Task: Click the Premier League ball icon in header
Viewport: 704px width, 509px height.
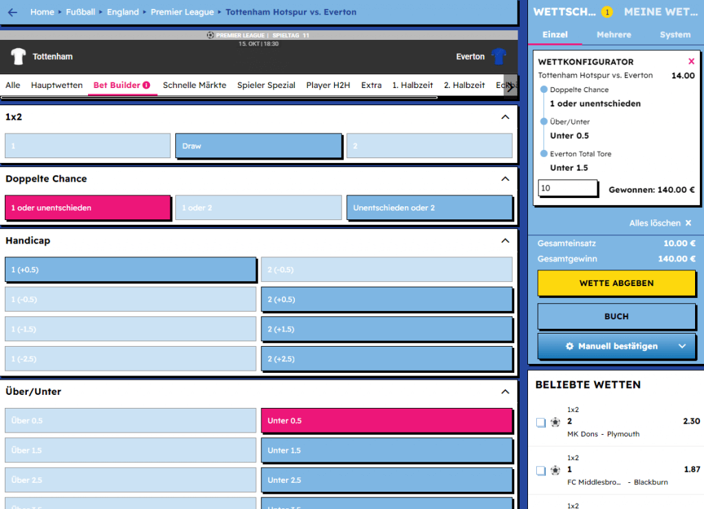Action: (x=210, y=35)
